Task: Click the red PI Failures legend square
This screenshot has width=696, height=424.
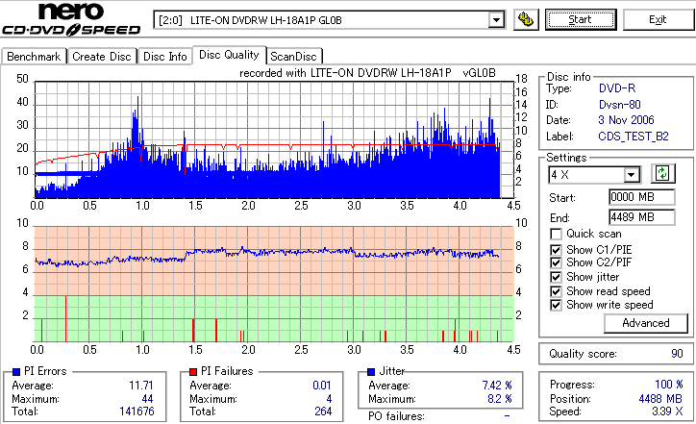Action: (193, 372)
